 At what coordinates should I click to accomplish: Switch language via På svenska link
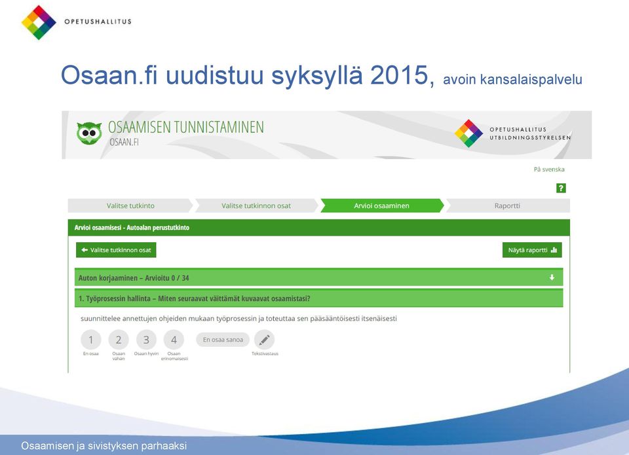tap(549, 169)
